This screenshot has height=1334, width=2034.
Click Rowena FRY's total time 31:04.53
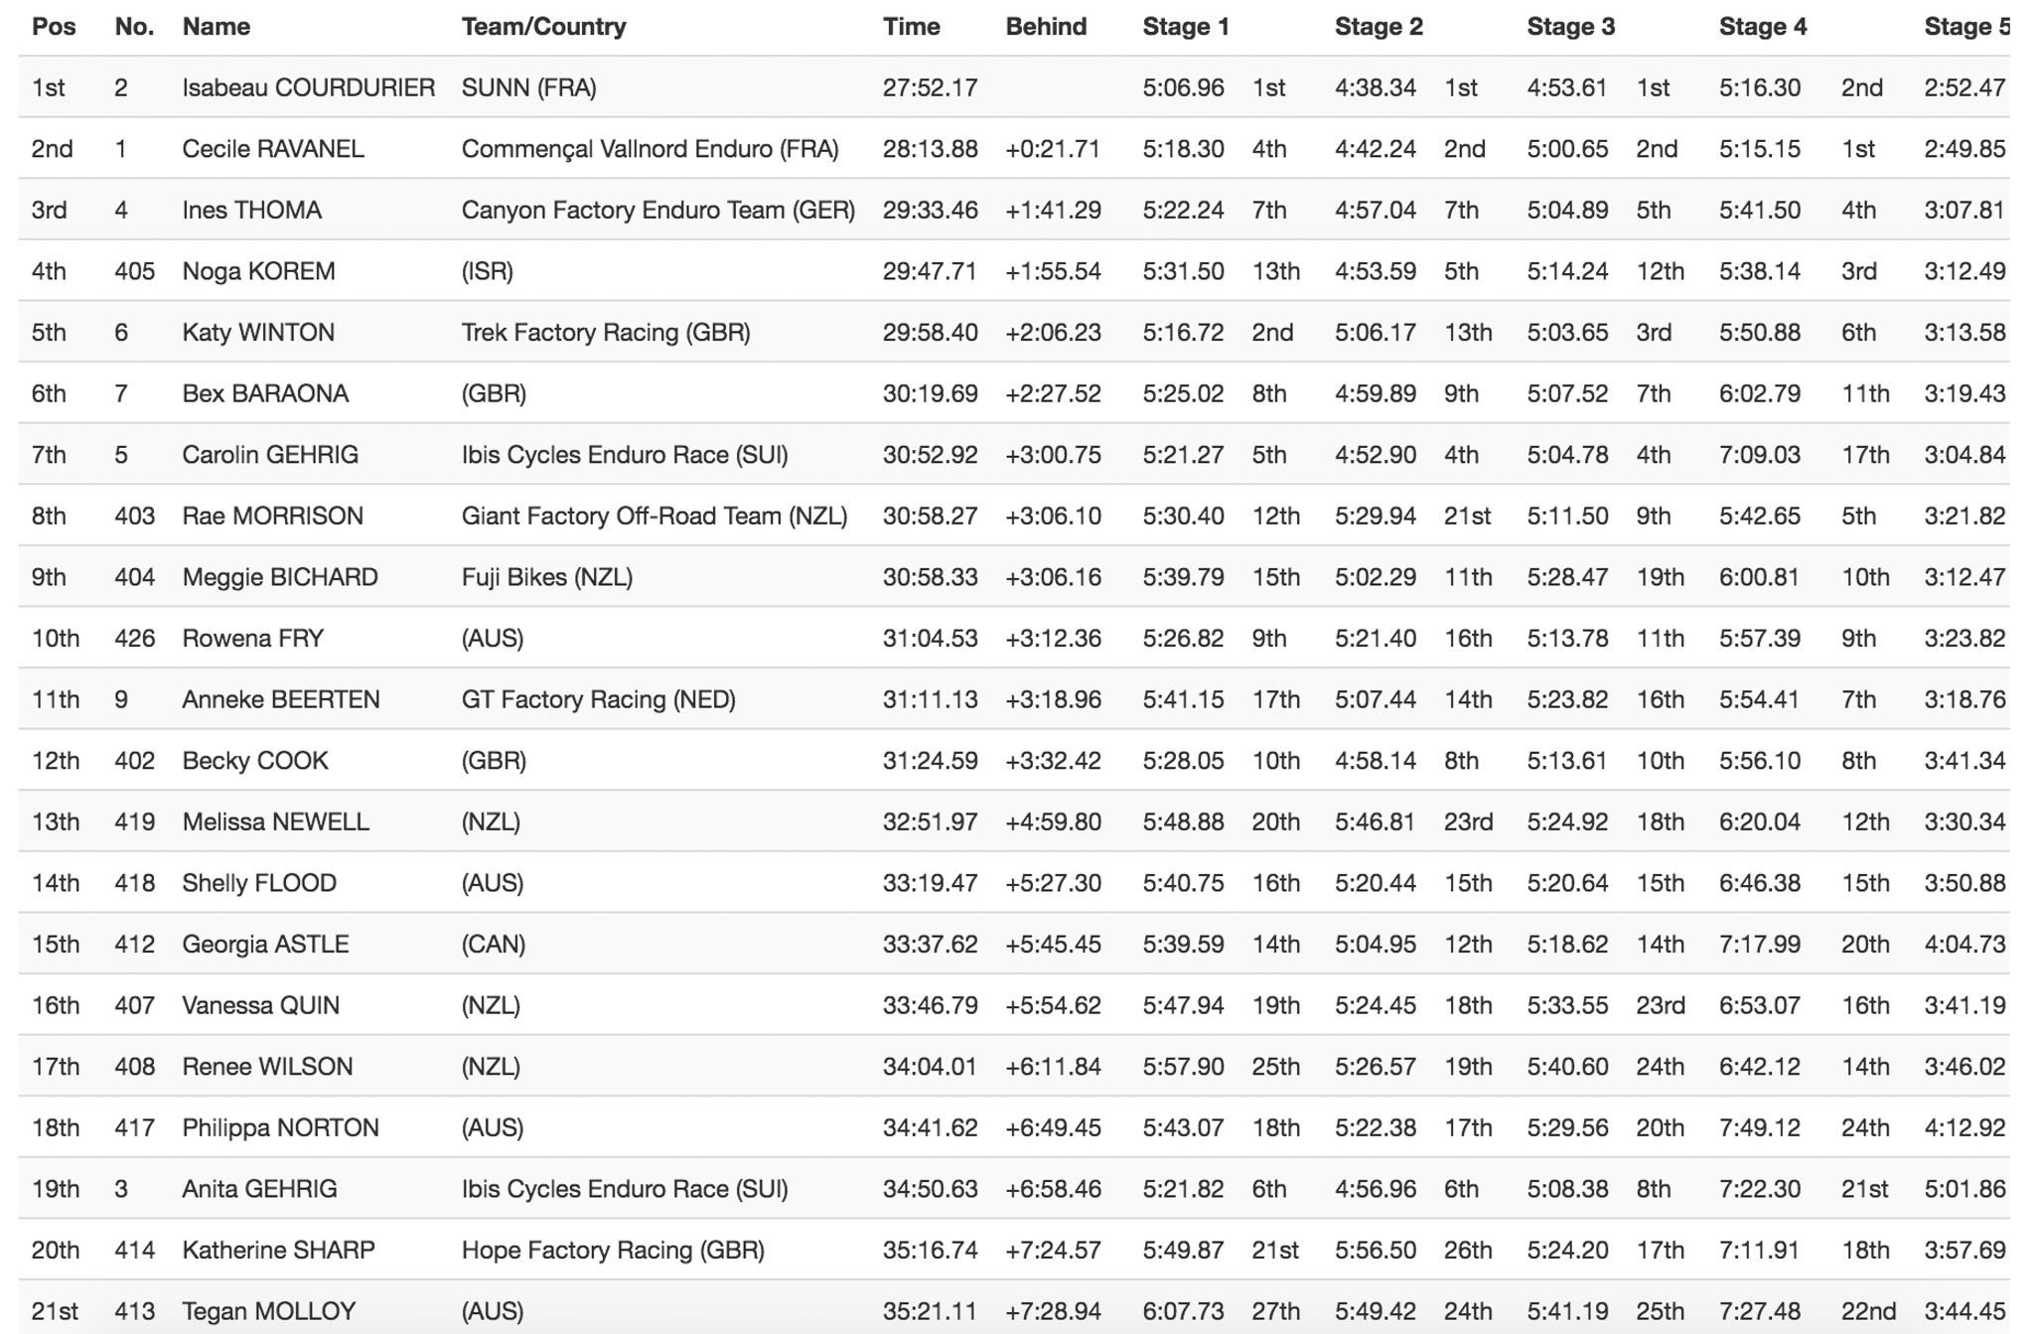pos(930,639)
